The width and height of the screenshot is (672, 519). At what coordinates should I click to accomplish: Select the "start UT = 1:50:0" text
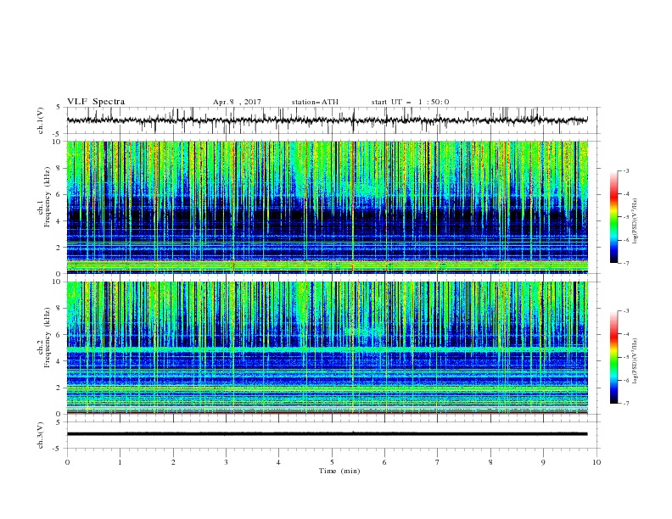click(410, 102)
